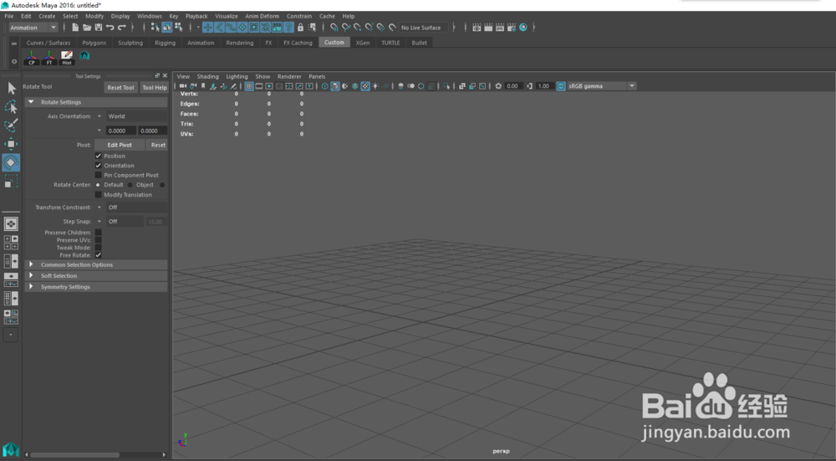This screenshot has width=836, height=461.
Task: Expand the Symmetry Settings section
Action: click(96, 287)
